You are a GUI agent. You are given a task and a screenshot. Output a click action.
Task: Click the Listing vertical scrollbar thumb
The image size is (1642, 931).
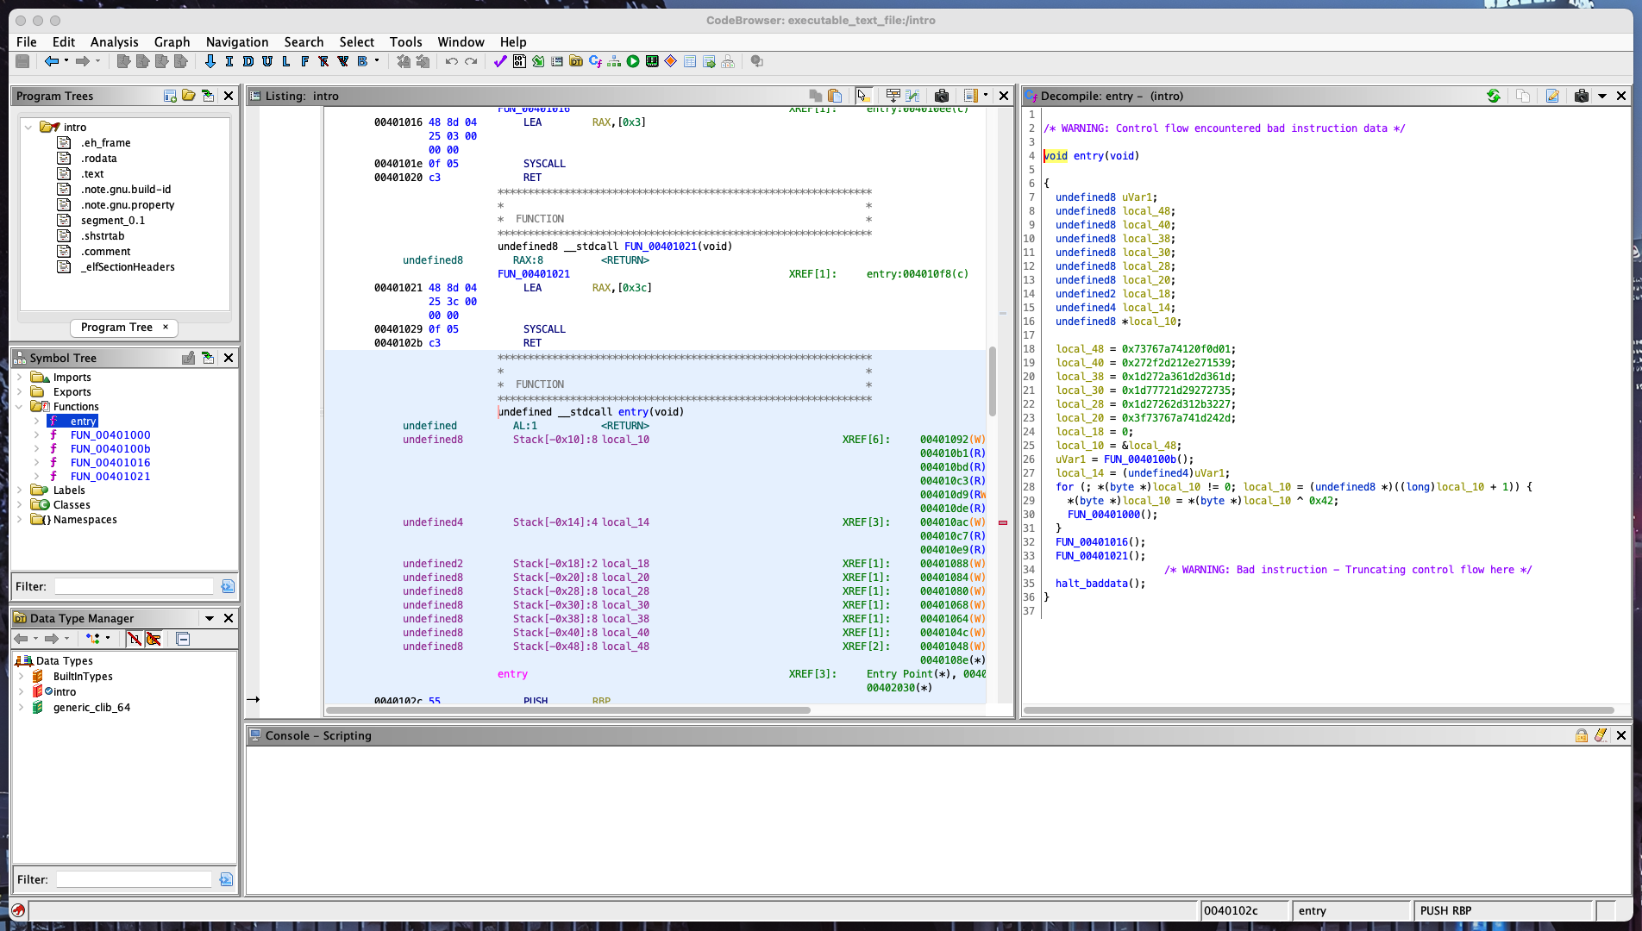(993, 380)
